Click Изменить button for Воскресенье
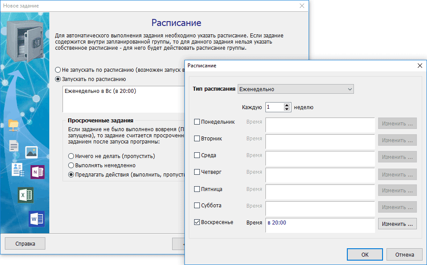 (397, 224)
